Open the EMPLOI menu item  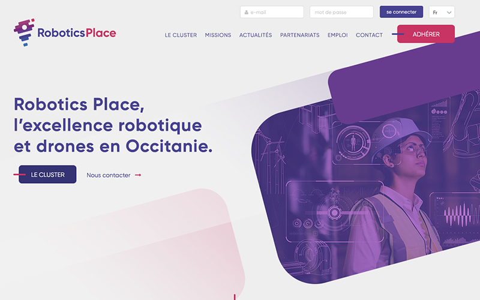pyautogui.click(x=338, y=35)
